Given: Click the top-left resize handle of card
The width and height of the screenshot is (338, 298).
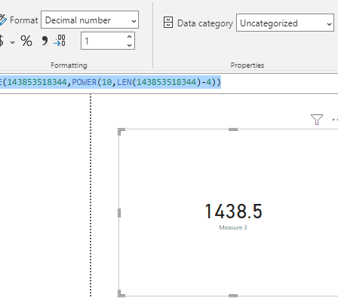Looking at the screenshot, I should (121, 132).
